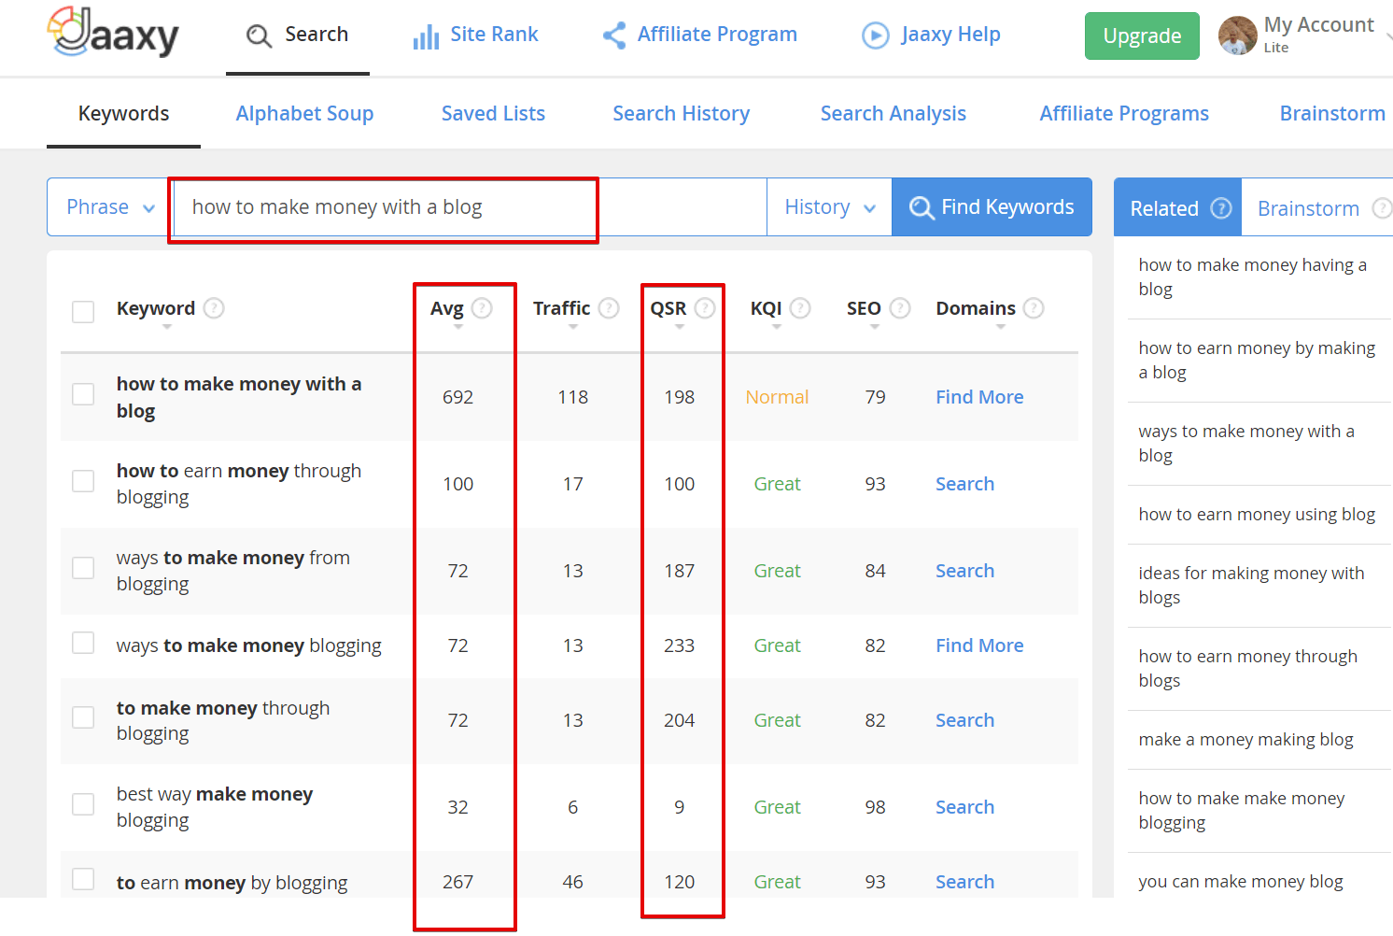Check 'ways to make money from blogging' row
The height and width of the screenshot is (936, 1393).
pyautogui.click(x=83, y=567)
